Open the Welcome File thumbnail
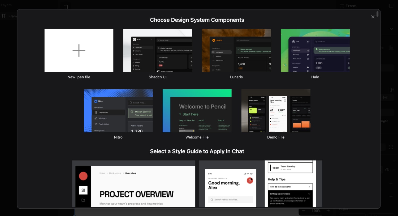The height and width of the screenshot is (216, 398). click(197, 111)
